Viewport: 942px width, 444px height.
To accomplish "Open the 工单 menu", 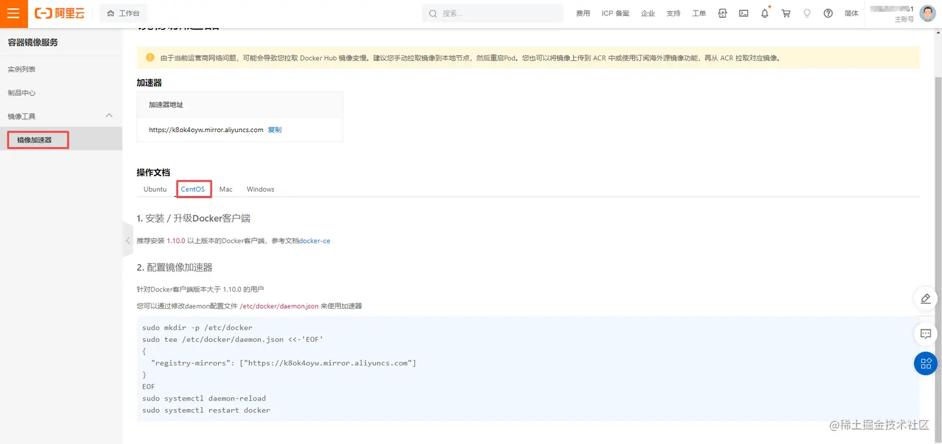I will (x=699, y=13).
